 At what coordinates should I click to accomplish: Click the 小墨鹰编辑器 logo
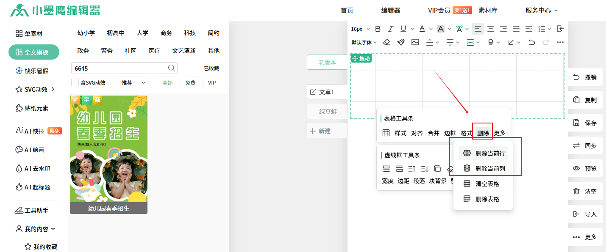pyautogui.click(x=55, y=10)
